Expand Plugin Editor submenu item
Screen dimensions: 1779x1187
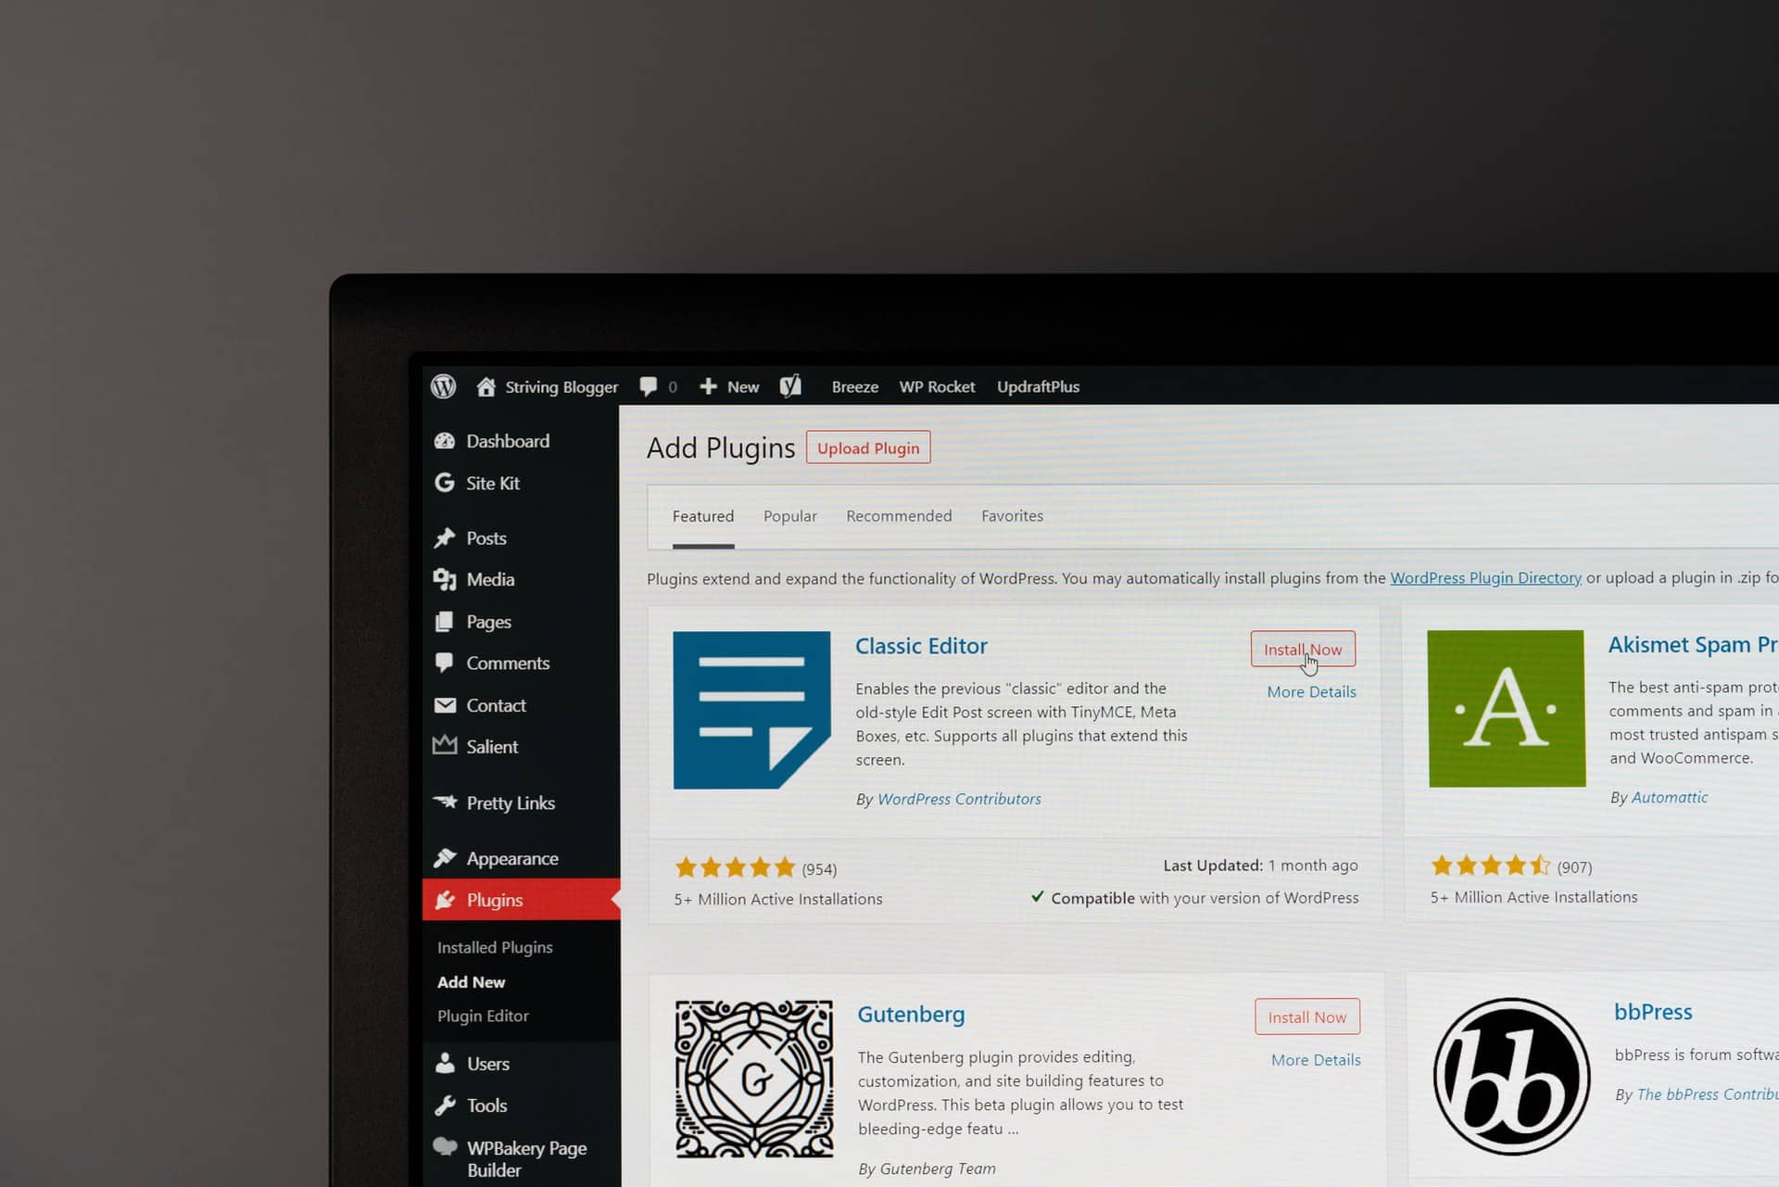coord(484,1015)
